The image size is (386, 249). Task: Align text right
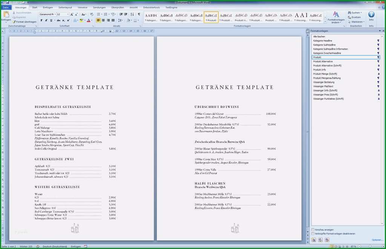coord(108,20)
